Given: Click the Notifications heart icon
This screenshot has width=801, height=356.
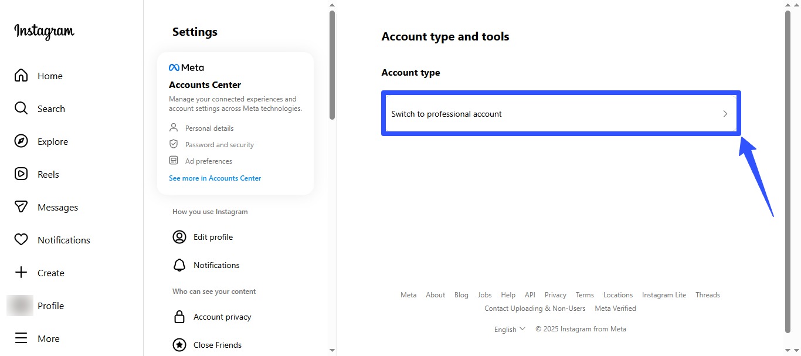Looking at the screenshot, I should (21, 240).
